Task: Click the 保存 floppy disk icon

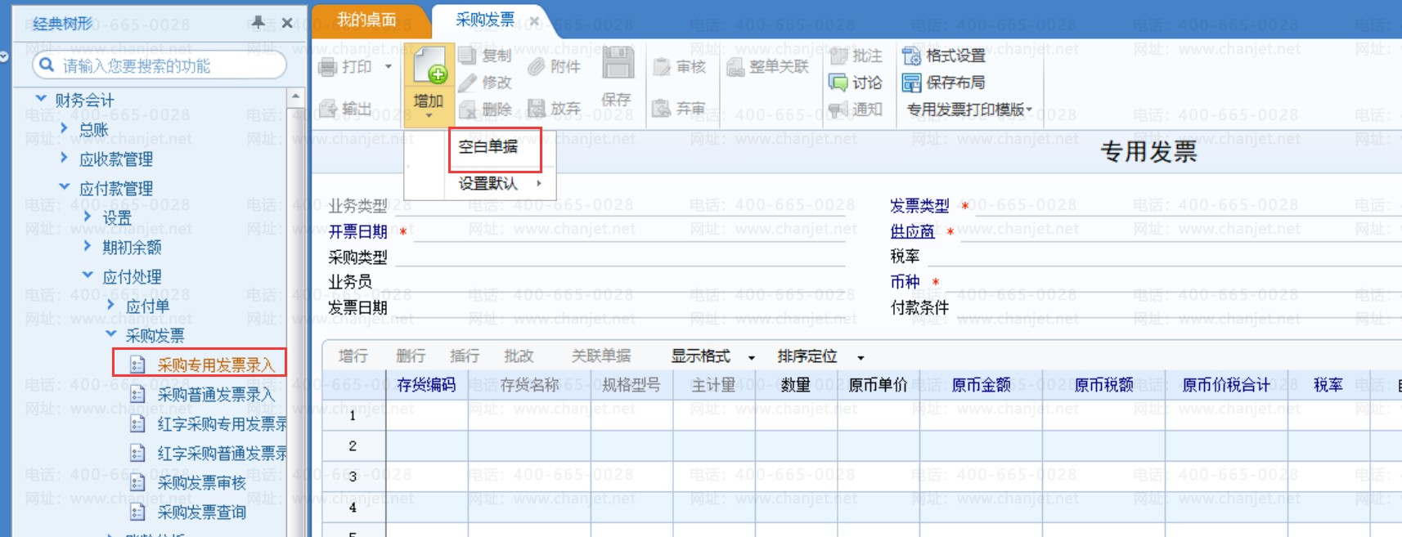Action: click(x=618, y=64)
